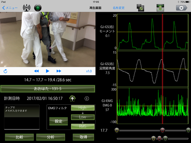Viewport: 191px width, 143px height.
Task: Open the gear settings button
Action: [x=182, y=8]
